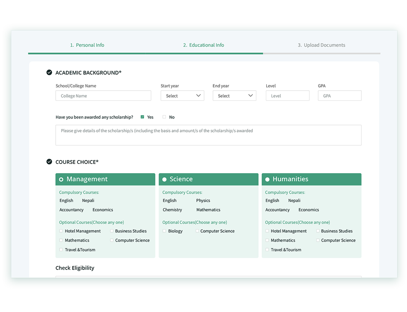407x312 pixels.
Task: Click Nepali in Management compulsory courses
Action: 88,200
